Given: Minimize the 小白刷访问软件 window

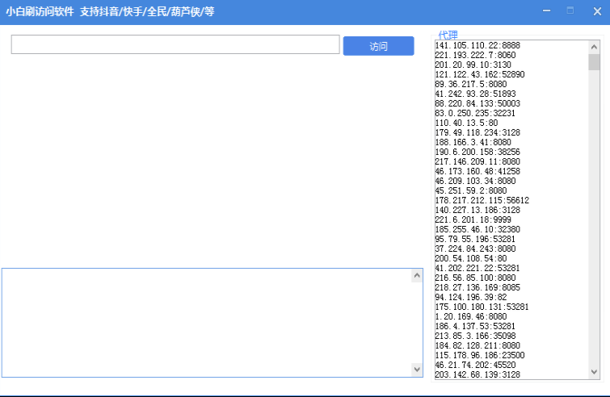Looking at the screenshot, I should [x=547, y=10].
